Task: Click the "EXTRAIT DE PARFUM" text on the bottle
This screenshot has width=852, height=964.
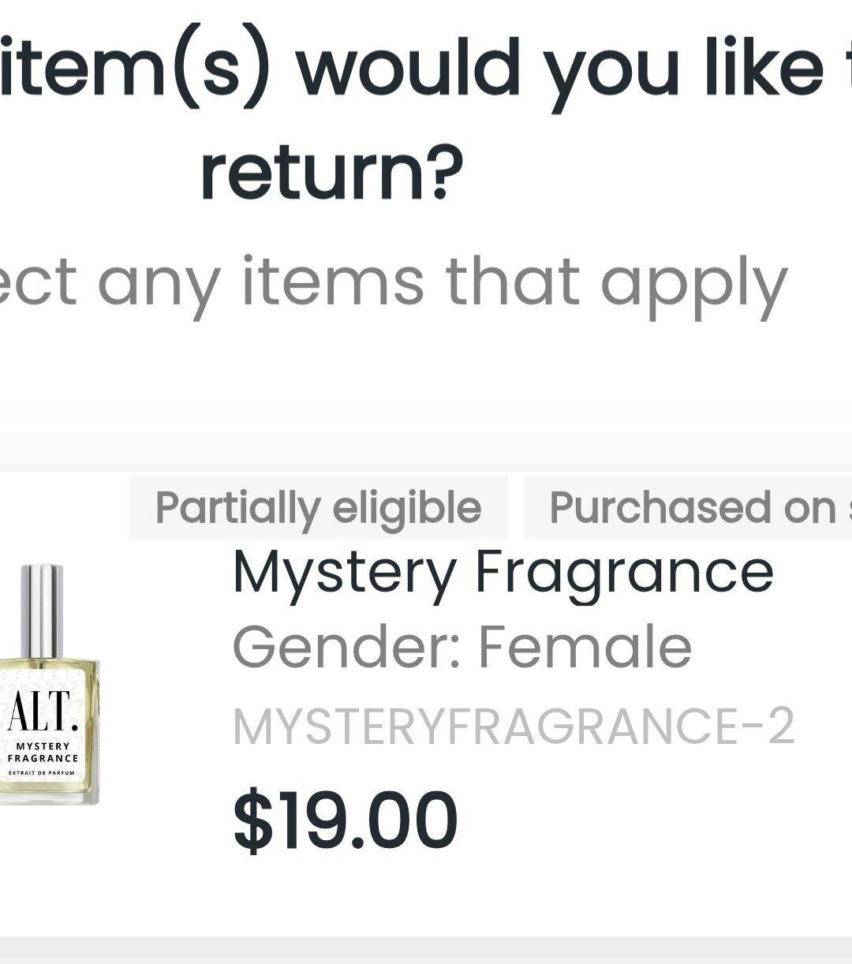Action: pos(42,773)
